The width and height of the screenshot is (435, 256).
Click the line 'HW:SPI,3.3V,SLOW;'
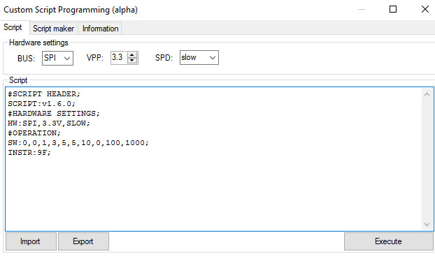49,123
